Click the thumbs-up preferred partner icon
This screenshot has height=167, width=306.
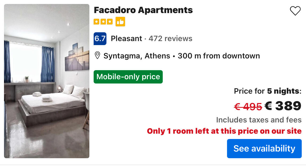[x=120, y=22]
